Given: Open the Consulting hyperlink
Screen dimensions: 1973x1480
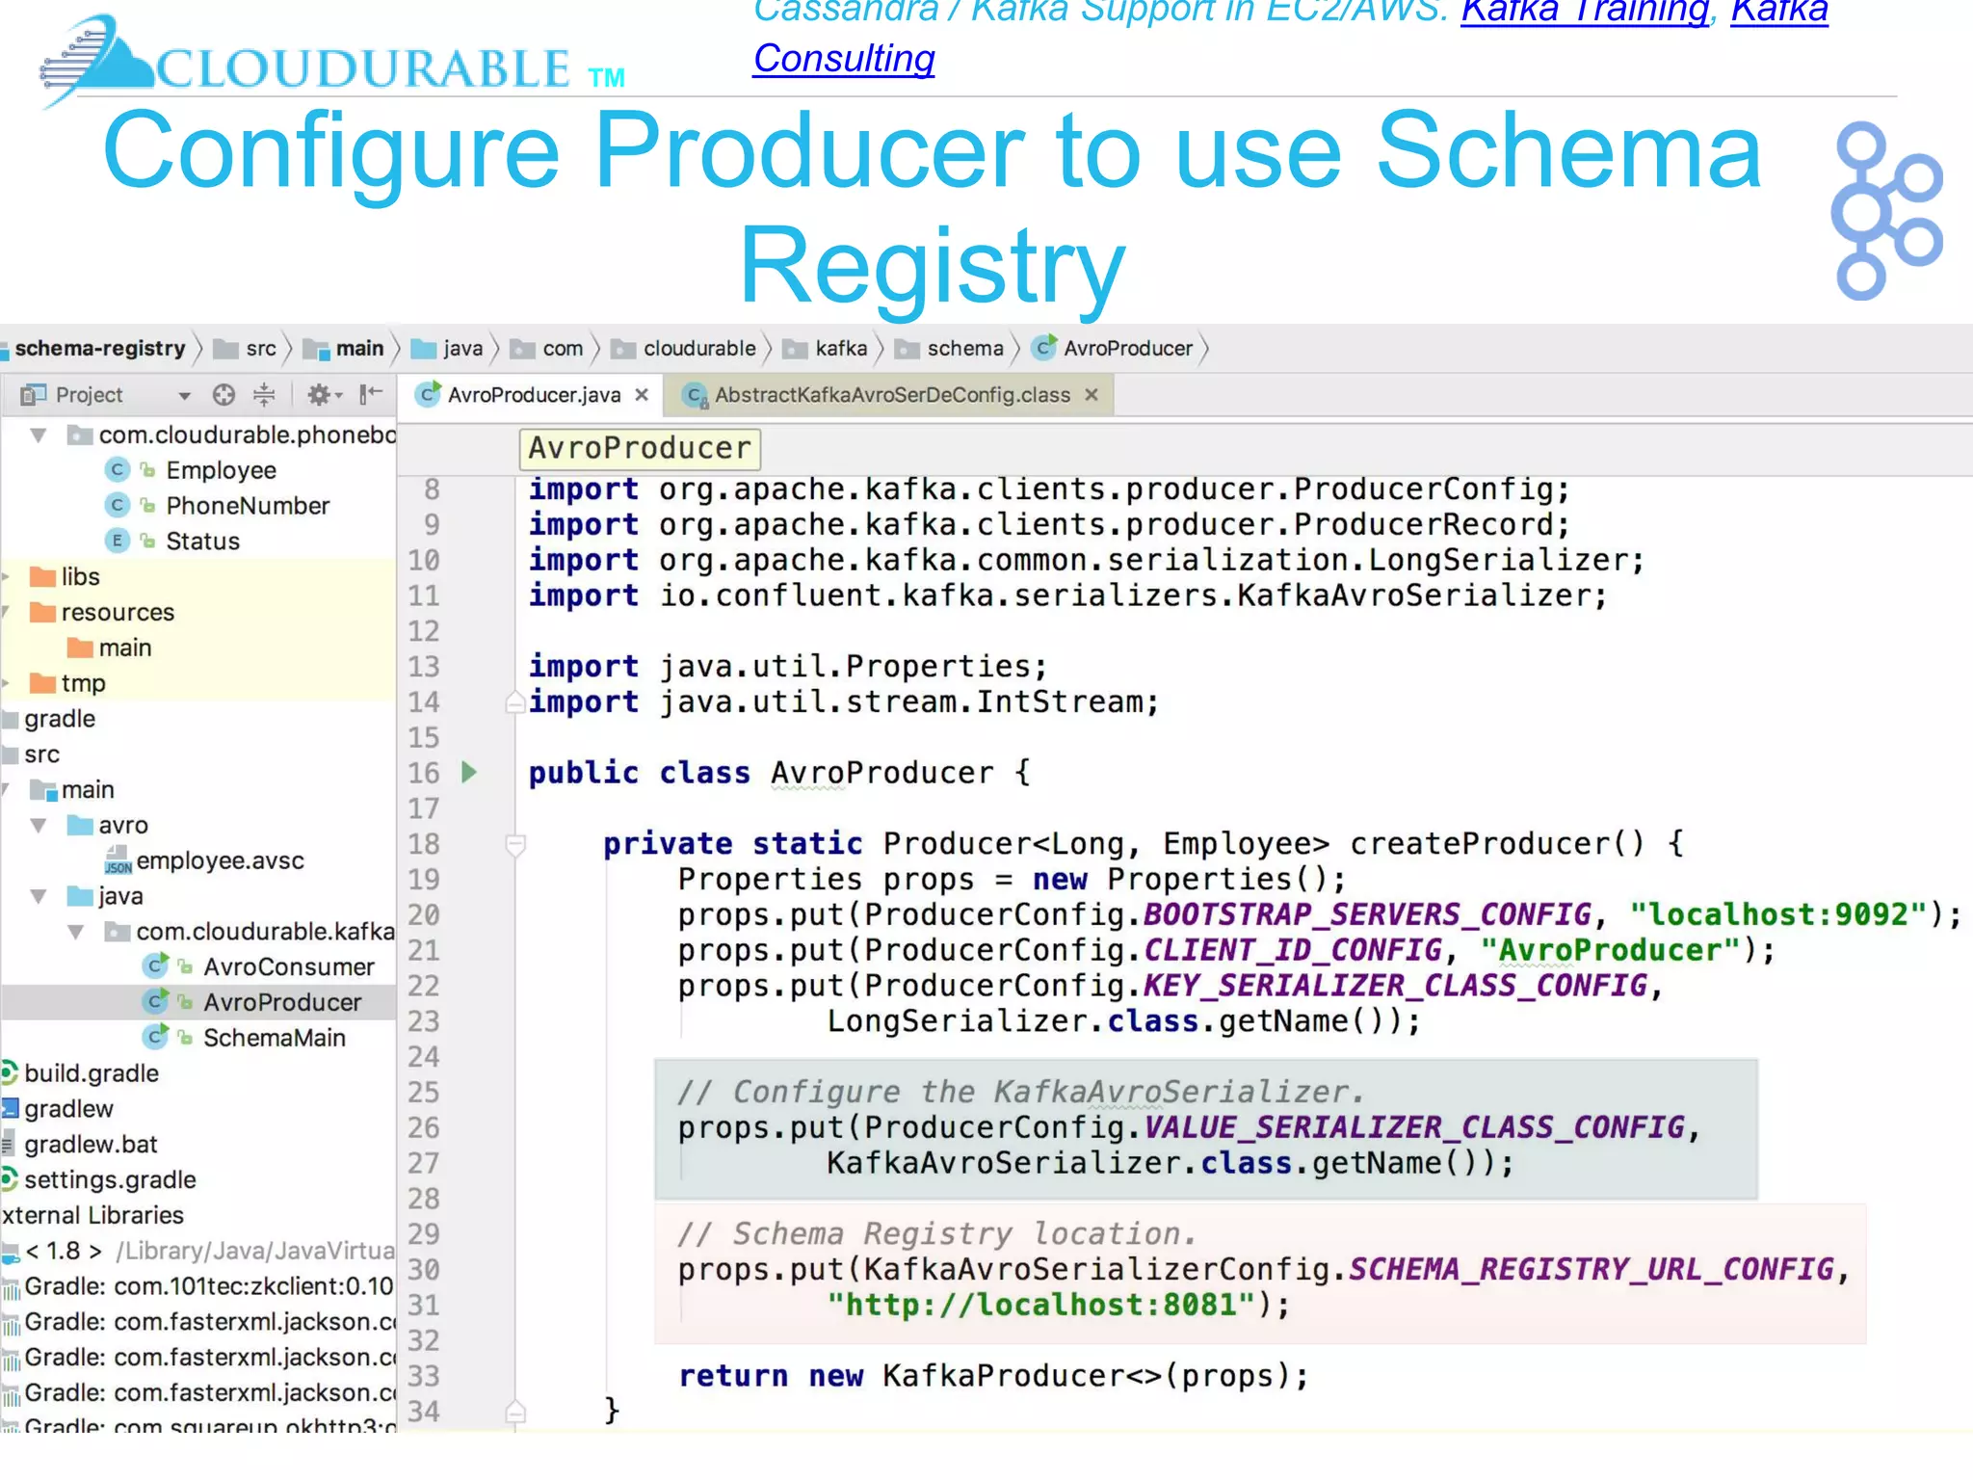Looking at the screenshot, I should point(843,60).
